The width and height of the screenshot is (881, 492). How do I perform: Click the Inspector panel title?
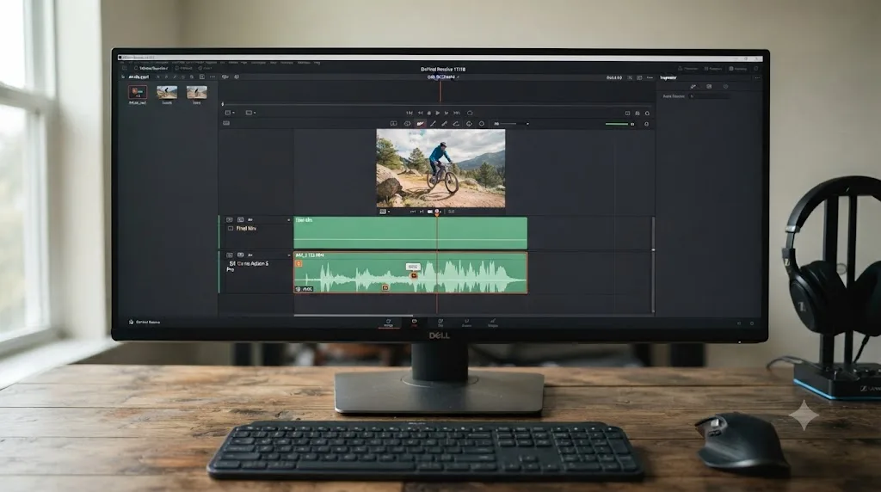pos(668,77)
